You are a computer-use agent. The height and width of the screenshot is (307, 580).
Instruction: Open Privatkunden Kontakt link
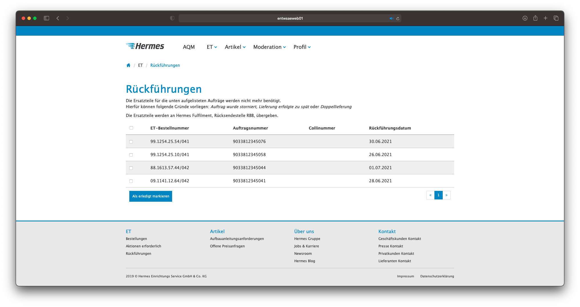coord(396,254)
